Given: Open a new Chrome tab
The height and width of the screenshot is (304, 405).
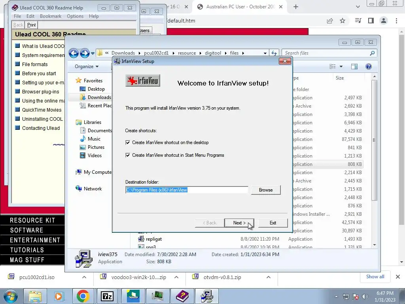Looking at the screenshot, I should point(296,7).
